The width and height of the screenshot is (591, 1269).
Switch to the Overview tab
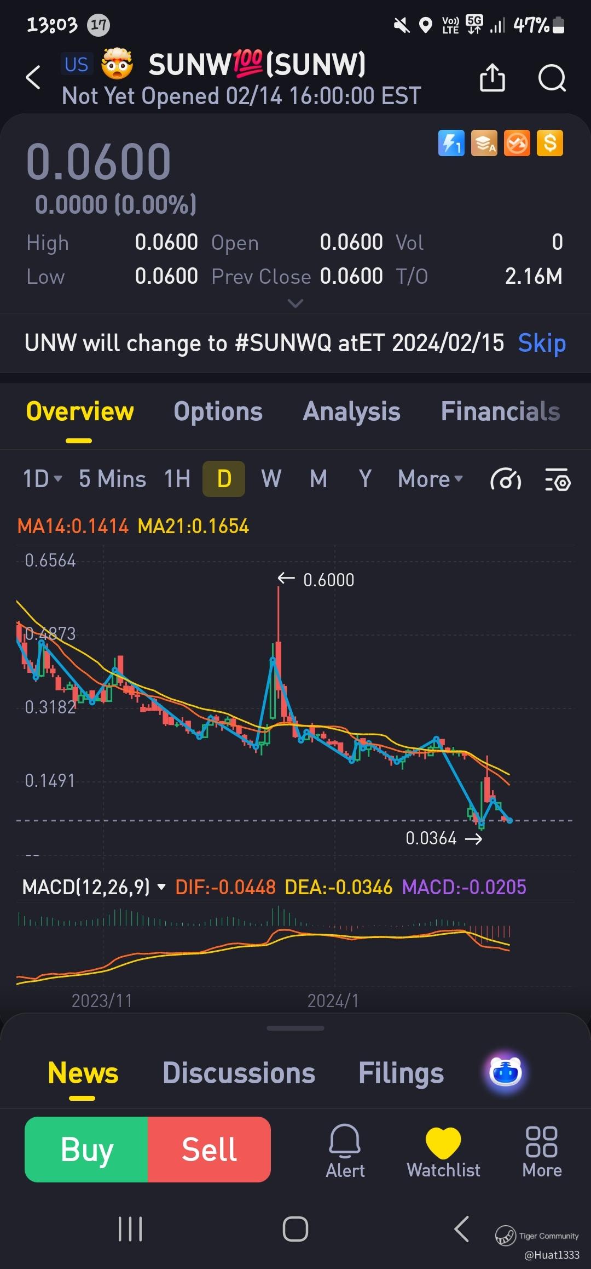pos(80,411)
